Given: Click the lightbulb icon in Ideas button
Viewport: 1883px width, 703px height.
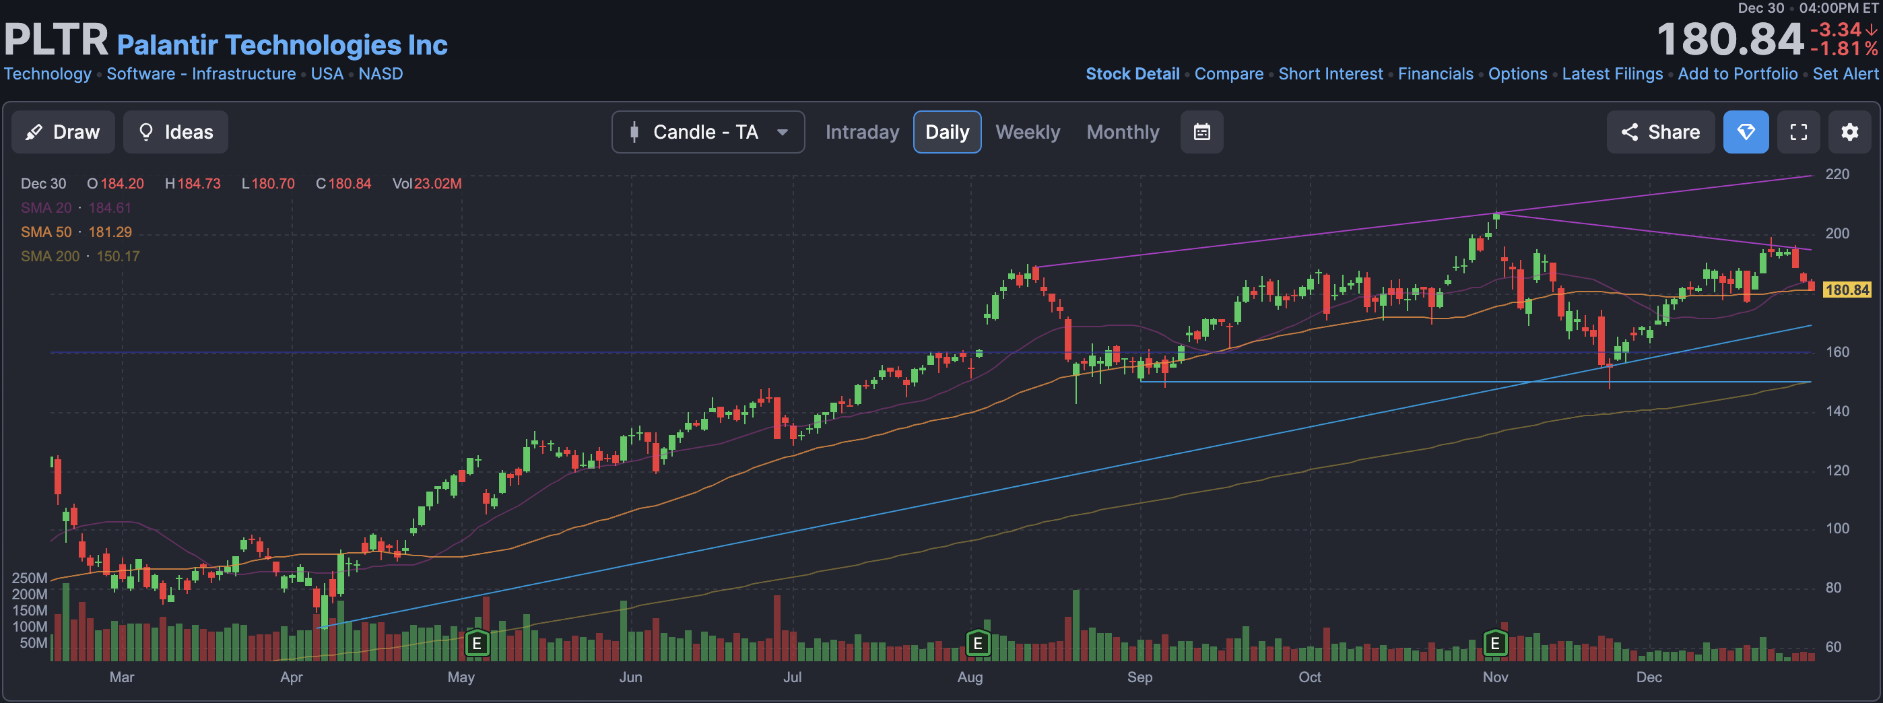Looking at the screenshot, I should pos(146,132).
